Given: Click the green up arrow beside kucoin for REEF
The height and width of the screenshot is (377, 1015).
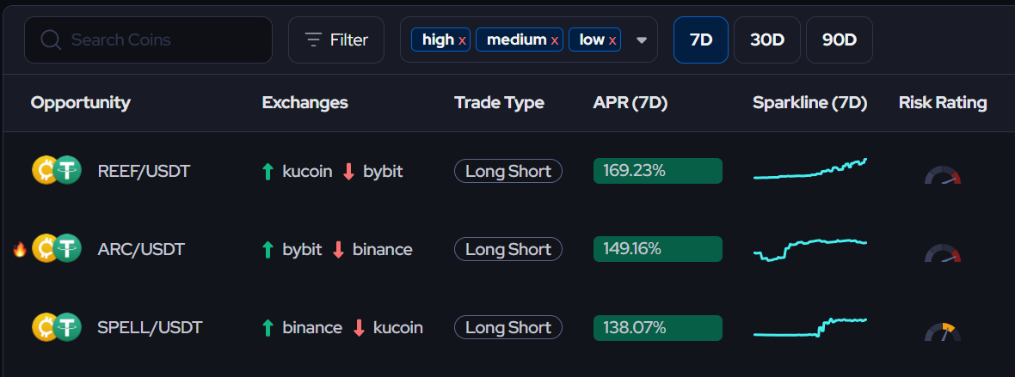Looking at the screenshot, I should (x=268, y=172).
